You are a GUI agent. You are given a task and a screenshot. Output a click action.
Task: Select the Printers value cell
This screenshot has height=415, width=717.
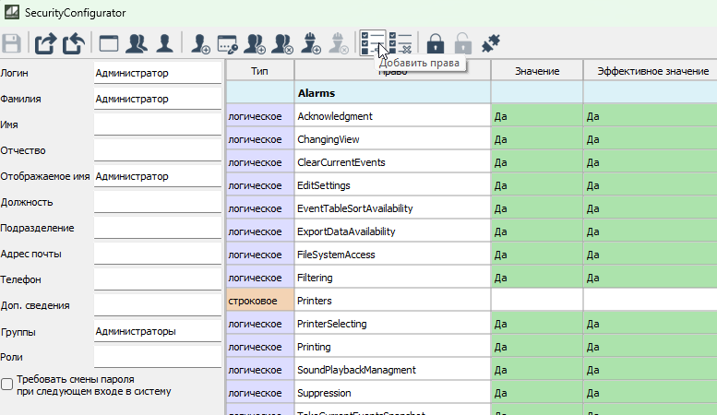(x=536, y=301)
